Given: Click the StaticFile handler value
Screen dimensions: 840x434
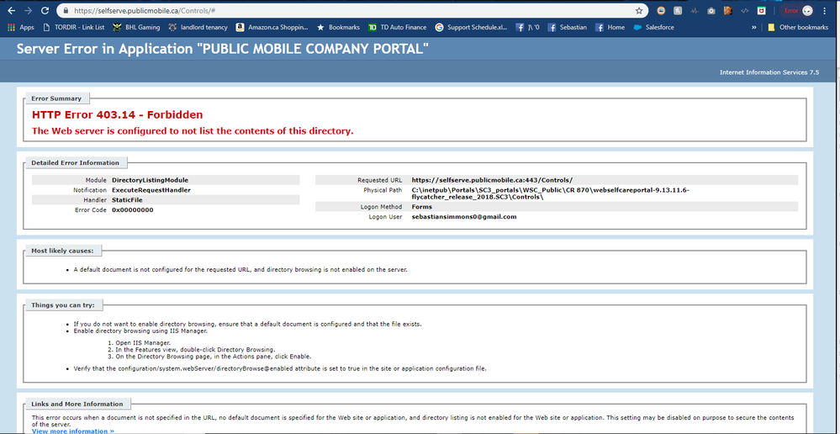Looking at the screenshot, I should tap(127, 200).
